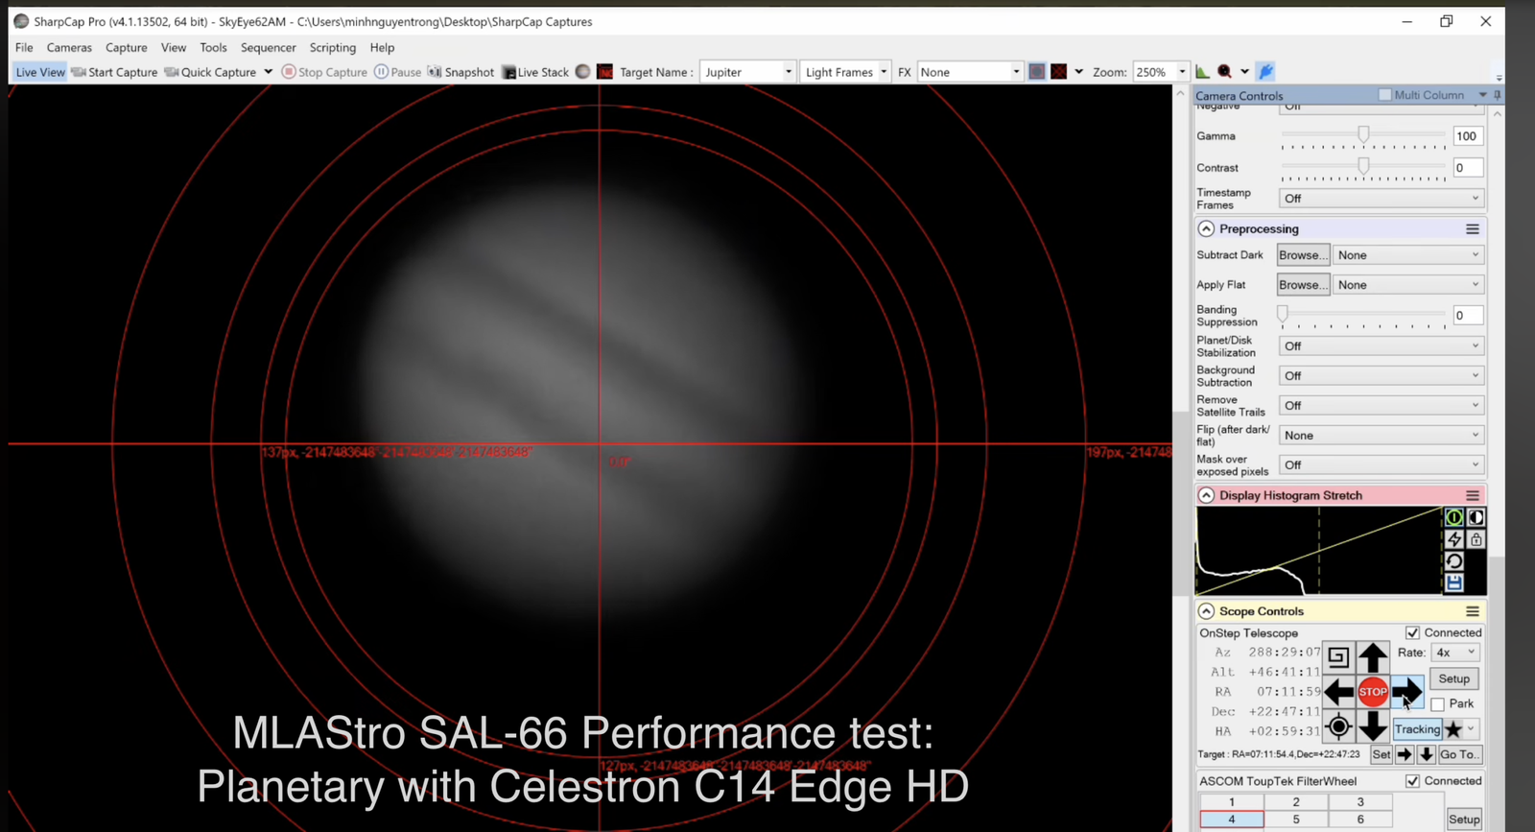The height and width of the screenshot is (832, 1535).
Task: Slew the telescope left with the left arrow
Action: tap(1338, 692)
